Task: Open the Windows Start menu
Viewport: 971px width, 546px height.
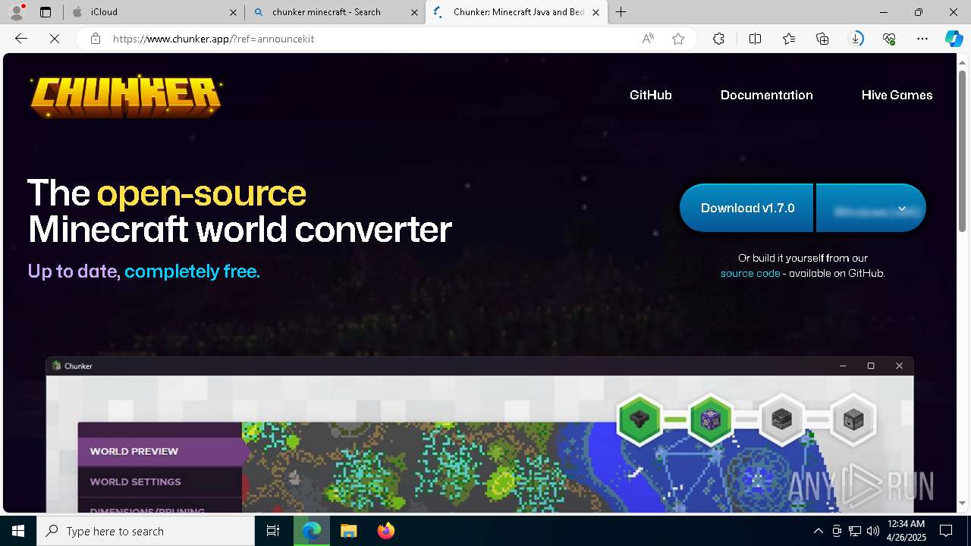Action: click(x=18, y=531)
